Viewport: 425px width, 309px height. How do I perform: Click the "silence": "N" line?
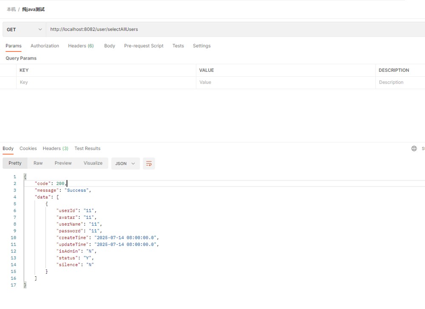pyautogui.click(x=75, y=265)
